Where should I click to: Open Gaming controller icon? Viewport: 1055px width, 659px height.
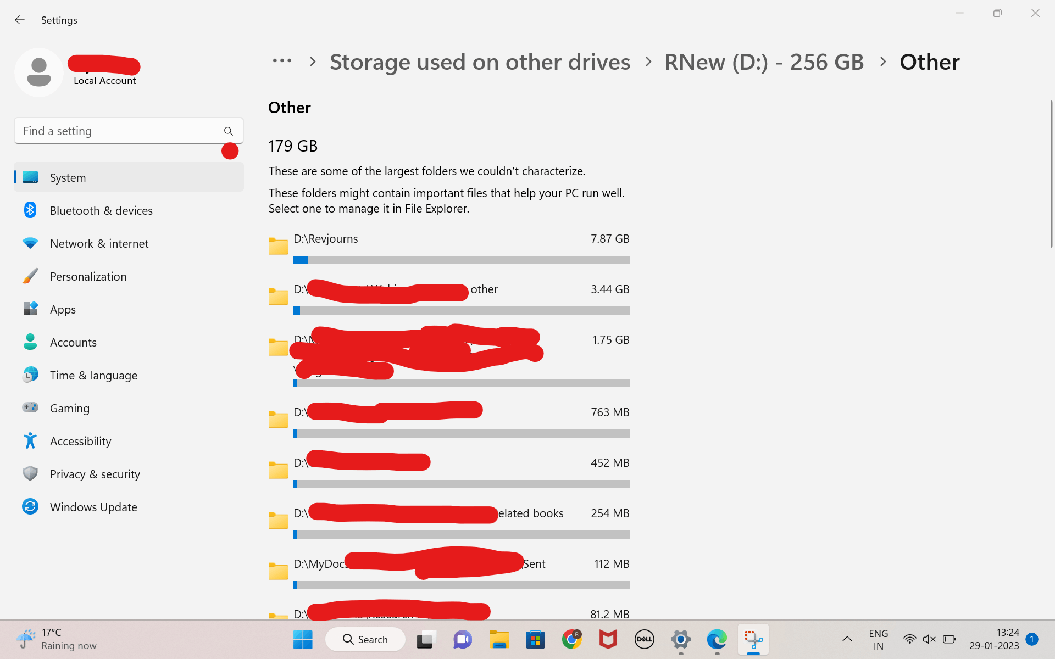click(x=30, y=407)
